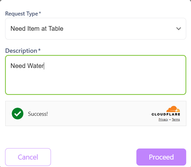Viewport: 191px width, 167px height.
Task: Click the Cloudflare verification widget box
Action: click(93, 114)
